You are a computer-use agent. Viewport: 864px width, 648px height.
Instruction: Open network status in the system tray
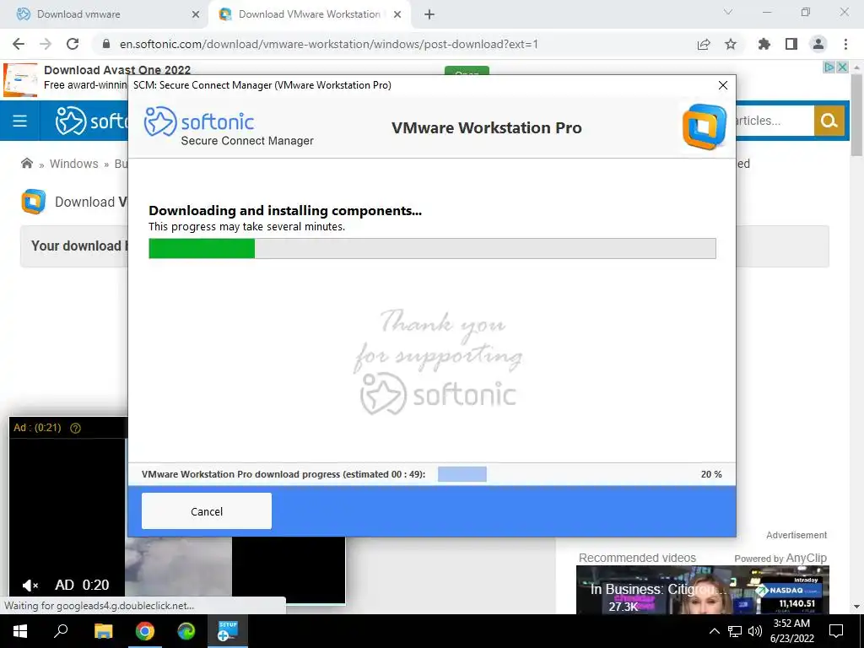point(735,631)
